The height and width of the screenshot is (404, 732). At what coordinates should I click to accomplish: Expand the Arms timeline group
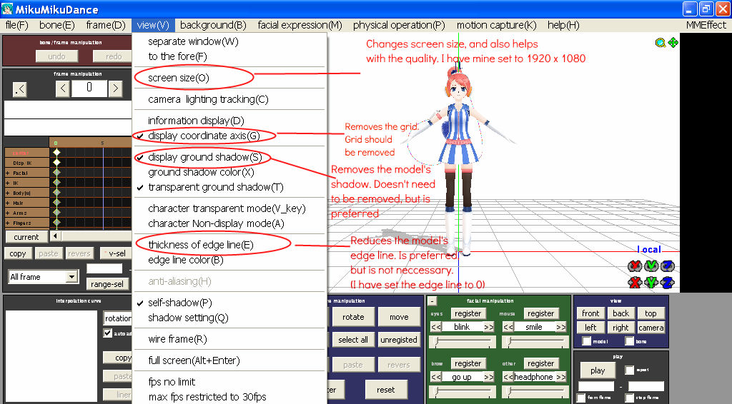coord(7,213)
